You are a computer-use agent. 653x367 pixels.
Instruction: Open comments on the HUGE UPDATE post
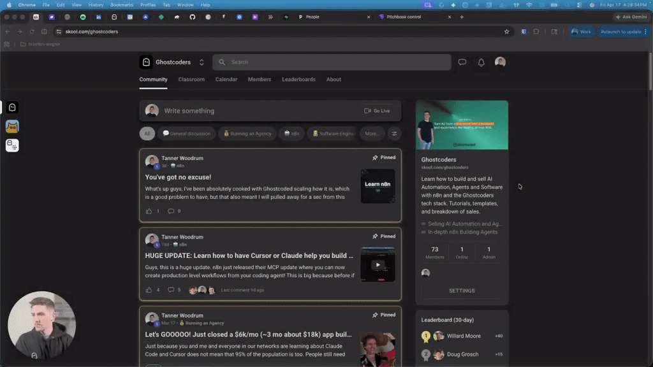(x=171, y=290)
